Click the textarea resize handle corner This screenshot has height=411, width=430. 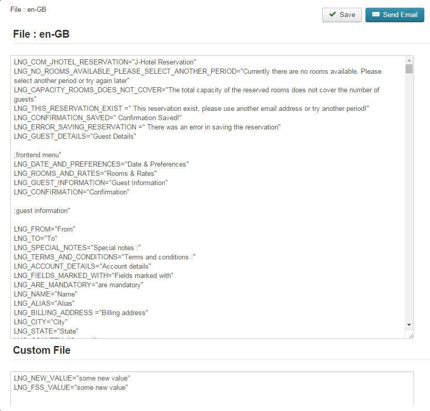point(410,336)
